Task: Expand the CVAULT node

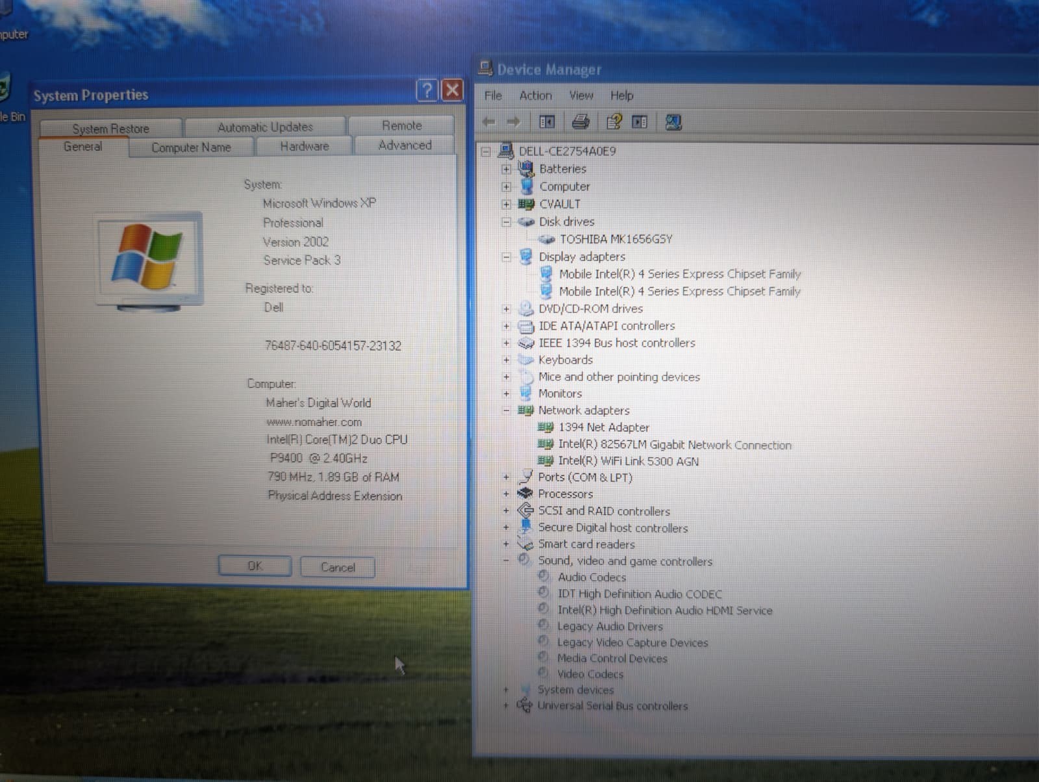Action: tap(506, 204)
